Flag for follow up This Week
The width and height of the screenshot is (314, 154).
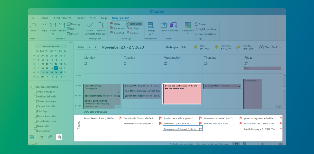[x=117, y=33]
